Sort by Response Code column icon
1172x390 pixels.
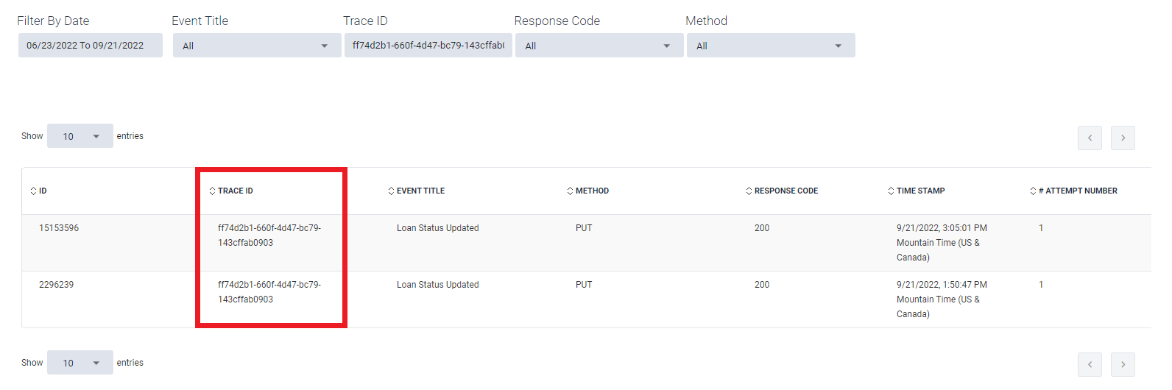point(749,191)
